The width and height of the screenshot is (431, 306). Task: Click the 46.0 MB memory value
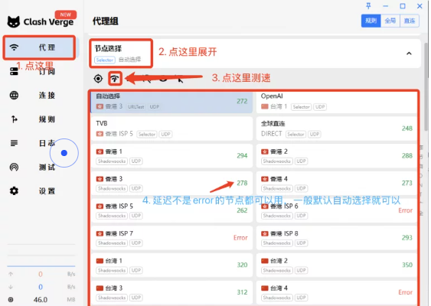tap(41, 300)
